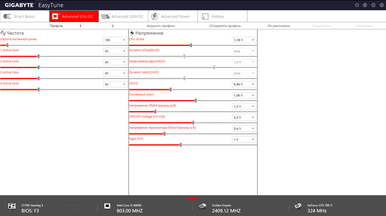Open the Advanced DDR OC tab
386x216 pixels.
coord(124,17)
